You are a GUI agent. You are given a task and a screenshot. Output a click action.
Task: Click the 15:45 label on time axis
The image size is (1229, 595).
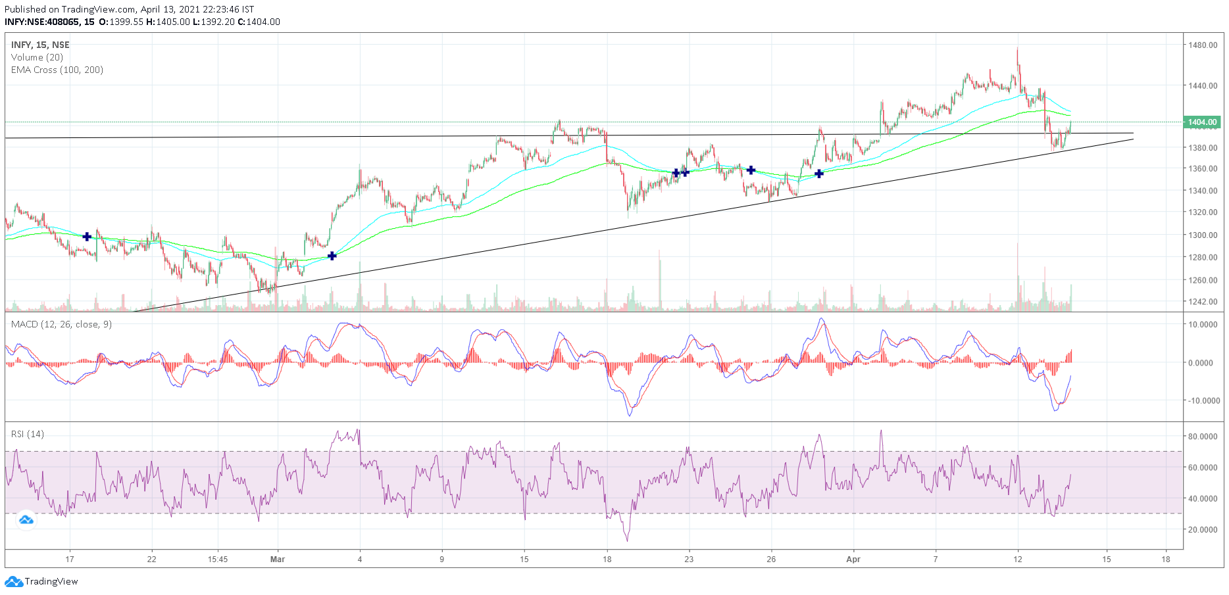click(x=218, y=559)
